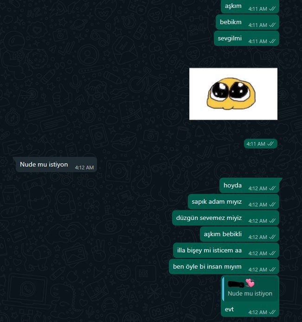Select the "sevgilmi" message bubble
302x322 pixels.
(x=246, y=39)
